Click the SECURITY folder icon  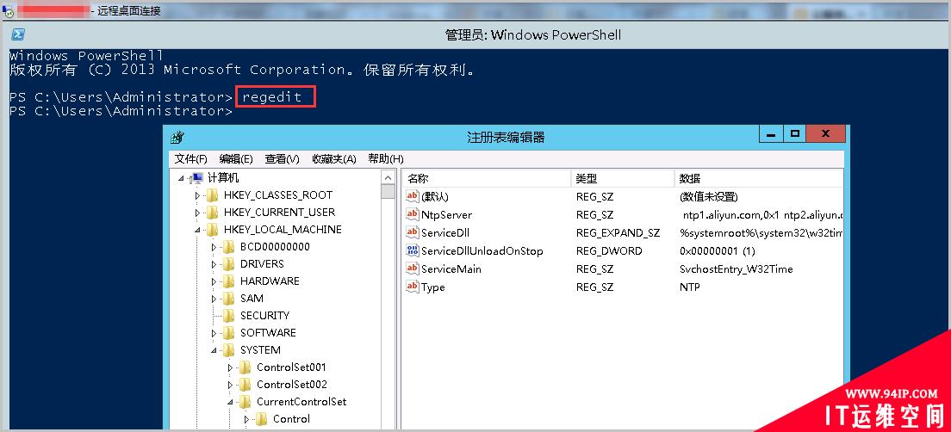[x=228, y=316]
